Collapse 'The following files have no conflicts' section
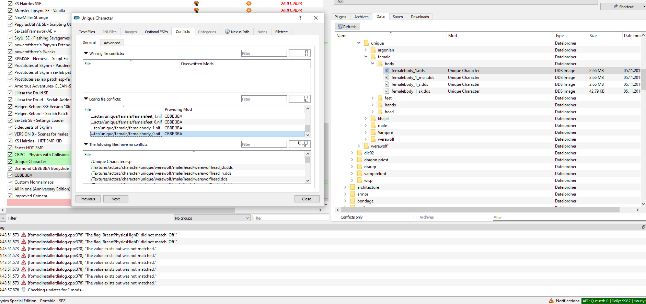This screenshot has width=646, height=304. (86, 144)
